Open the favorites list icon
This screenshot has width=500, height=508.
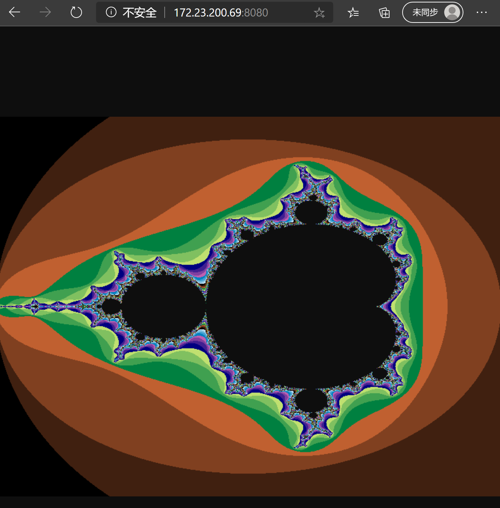click(x=353, y=13)
